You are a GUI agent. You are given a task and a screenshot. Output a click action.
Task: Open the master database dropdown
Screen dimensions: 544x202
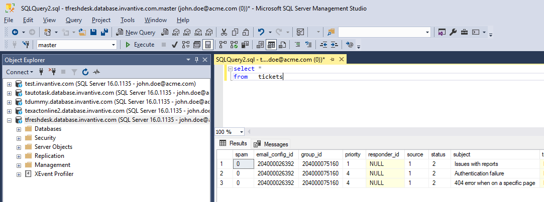pos(114,45)
